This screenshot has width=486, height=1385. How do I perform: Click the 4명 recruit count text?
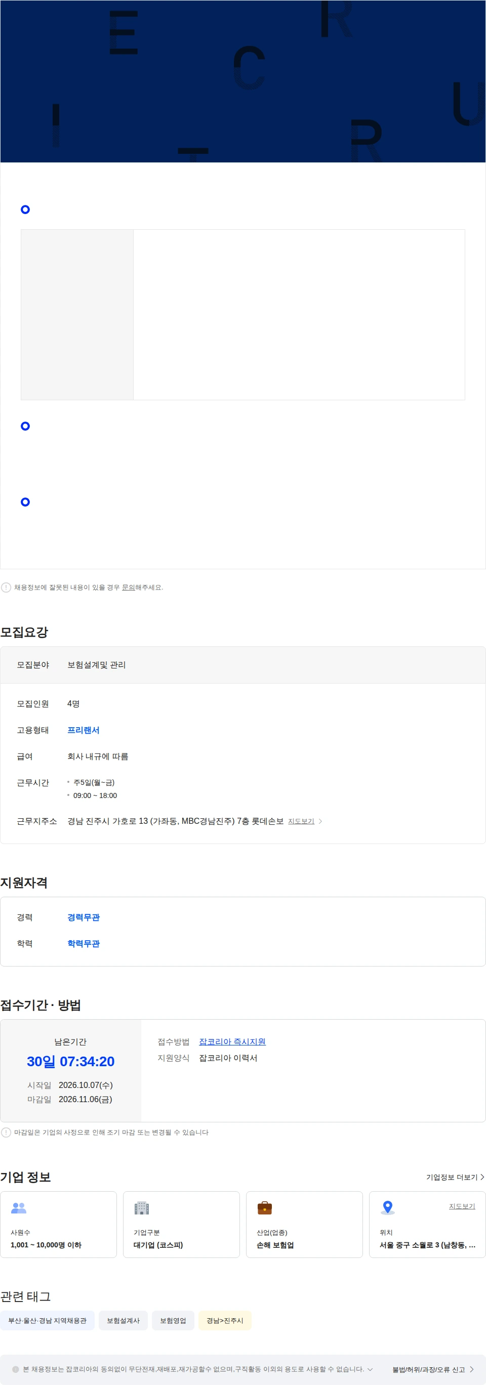point(73,704)
